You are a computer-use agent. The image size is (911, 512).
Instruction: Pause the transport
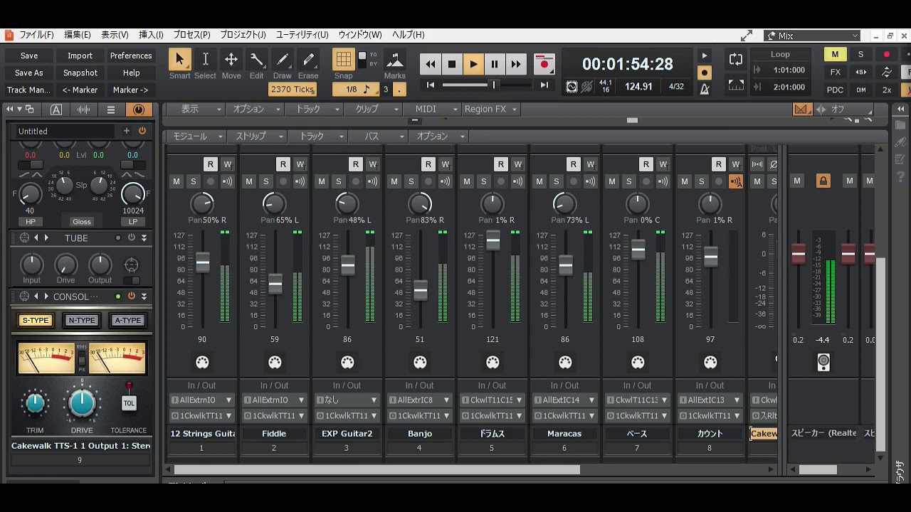click(495, 64)
